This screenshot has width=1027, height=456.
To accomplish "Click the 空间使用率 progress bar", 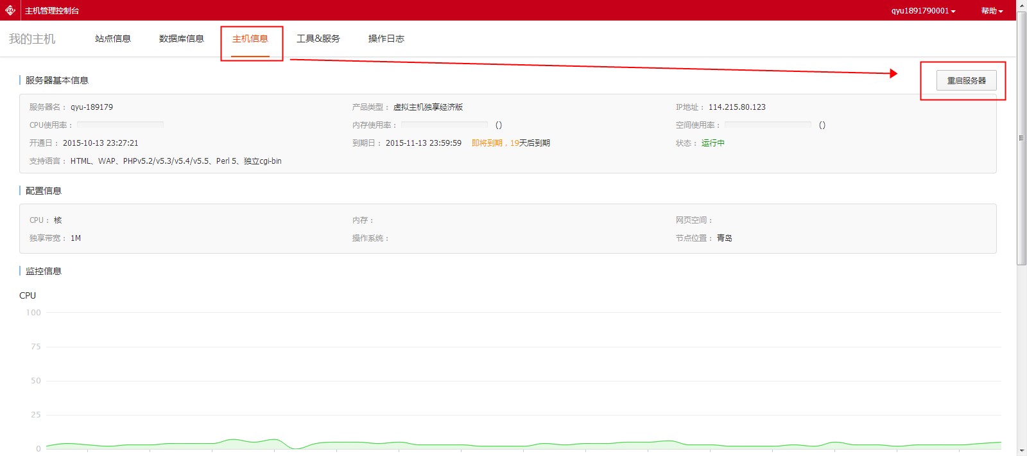I will [x=768, y=125].
